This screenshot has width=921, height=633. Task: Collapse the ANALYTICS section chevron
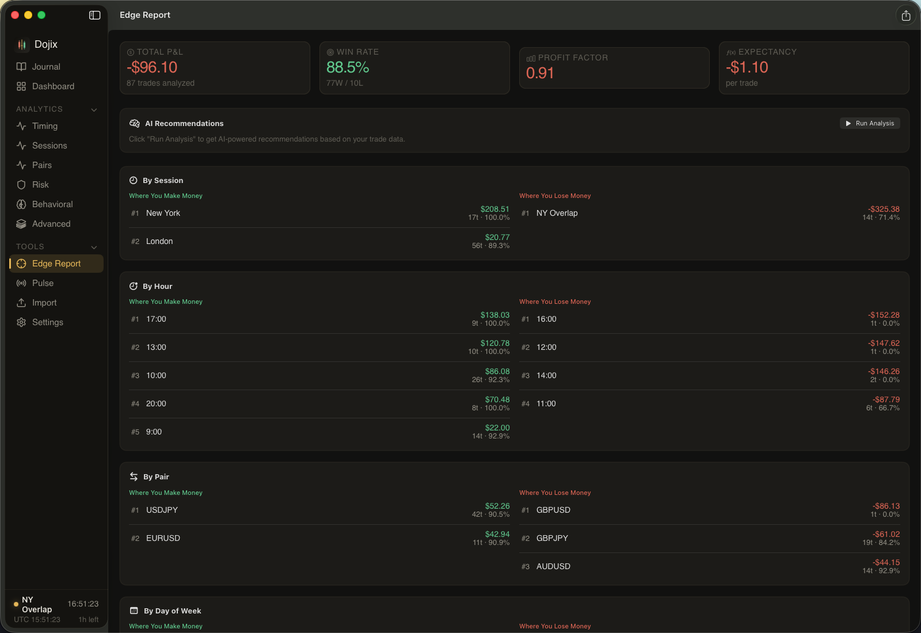pos(94,109)
